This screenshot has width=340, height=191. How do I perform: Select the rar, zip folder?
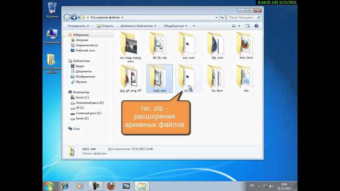[189, 78]
